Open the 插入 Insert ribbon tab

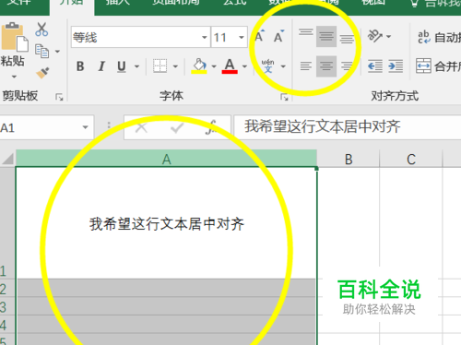click(x=117, y=3)
